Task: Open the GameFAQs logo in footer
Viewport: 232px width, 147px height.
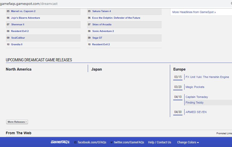Action: (x=60, y=142)
